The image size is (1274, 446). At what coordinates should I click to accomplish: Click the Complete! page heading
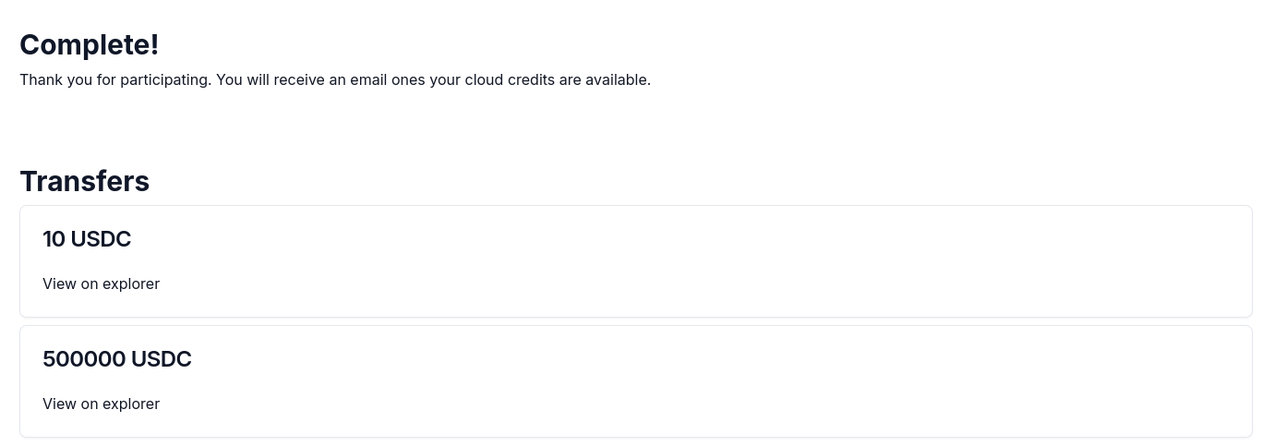tap(90, 44)
